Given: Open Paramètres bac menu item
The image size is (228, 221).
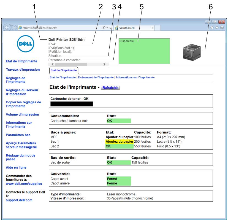Looking at the screenshot, I should tap(18, 135).
